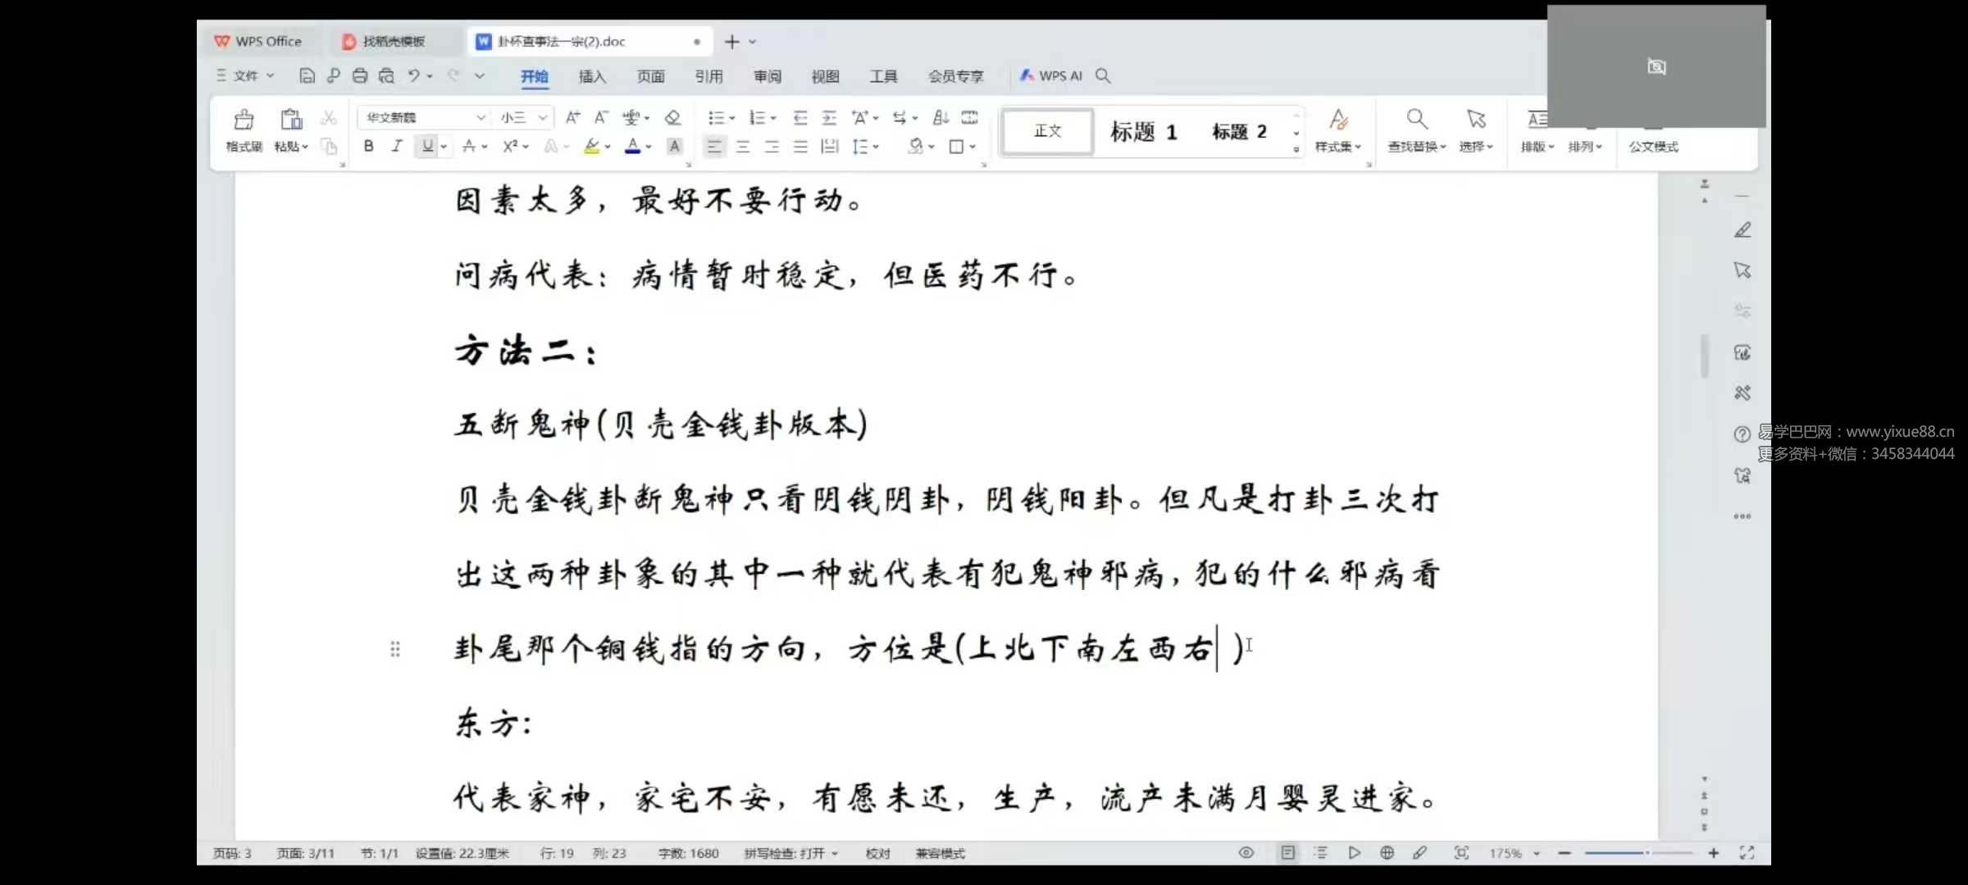
Task: Click the font color red A swatch
Action: 632,146
